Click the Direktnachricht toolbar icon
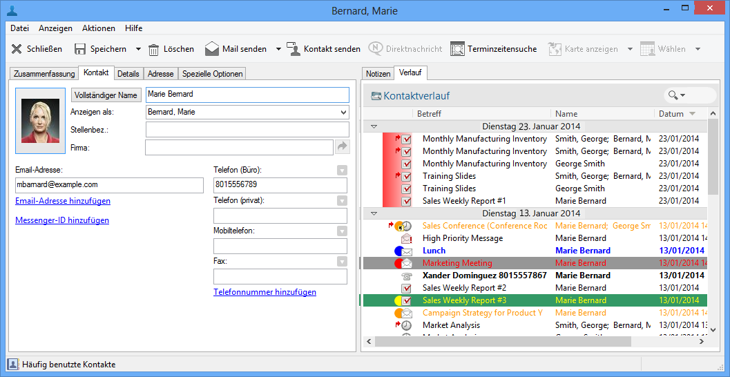730x377 pixels. 376,49
